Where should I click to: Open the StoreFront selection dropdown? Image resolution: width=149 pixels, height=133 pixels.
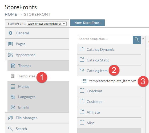[47, 24]
